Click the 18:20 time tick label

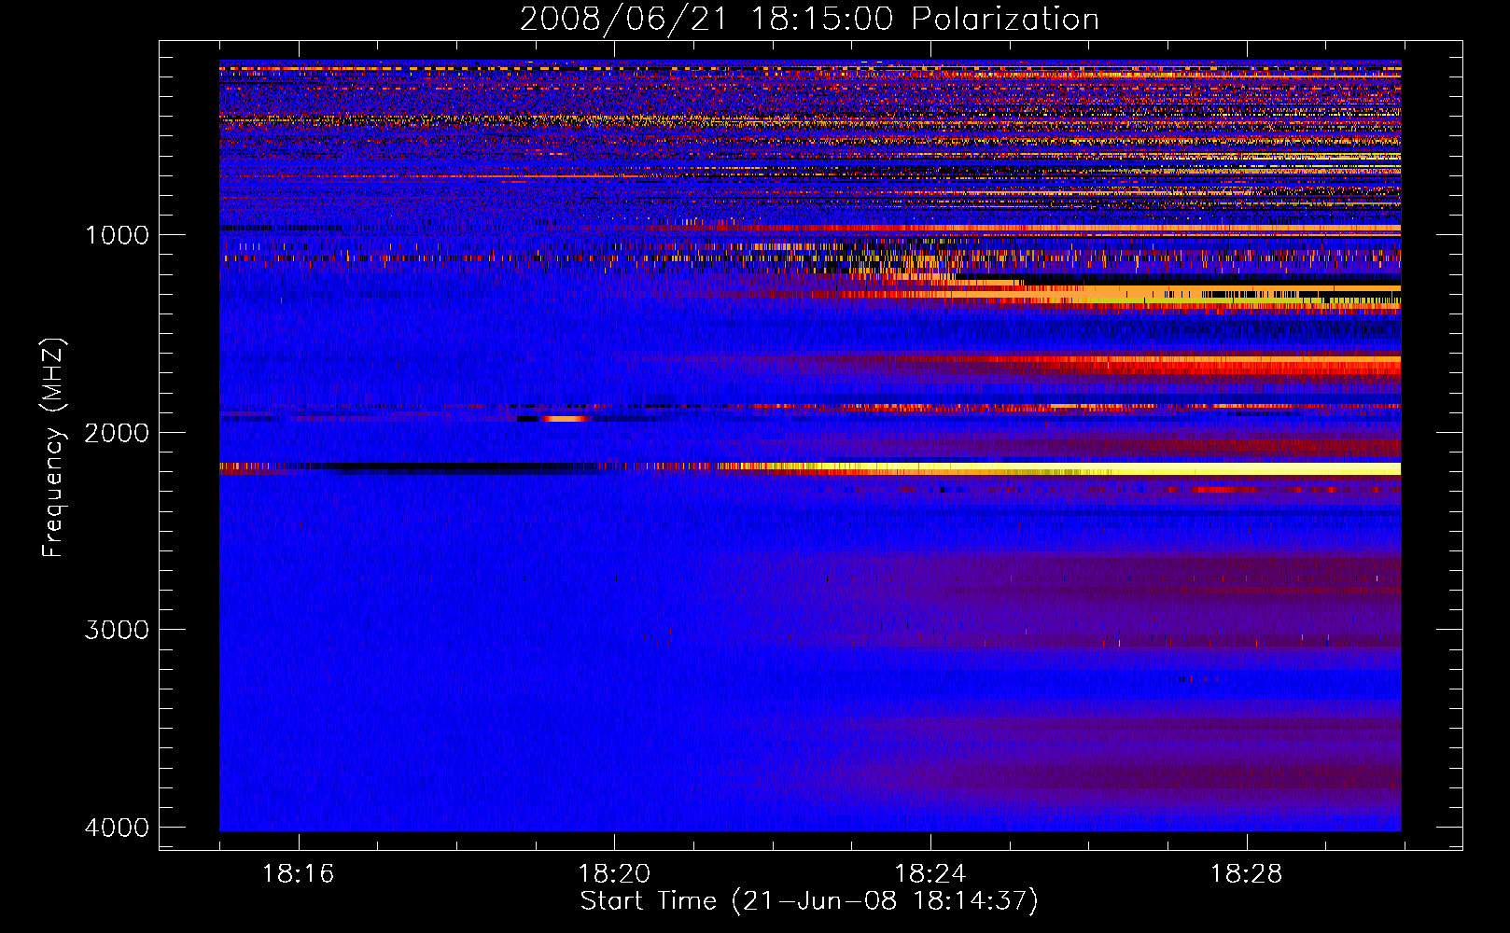click(x=614, y=873)
